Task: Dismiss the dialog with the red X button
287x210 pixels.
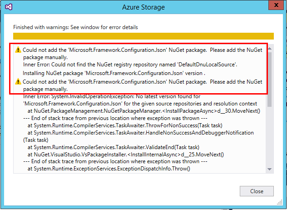Action: pos(276,5)
